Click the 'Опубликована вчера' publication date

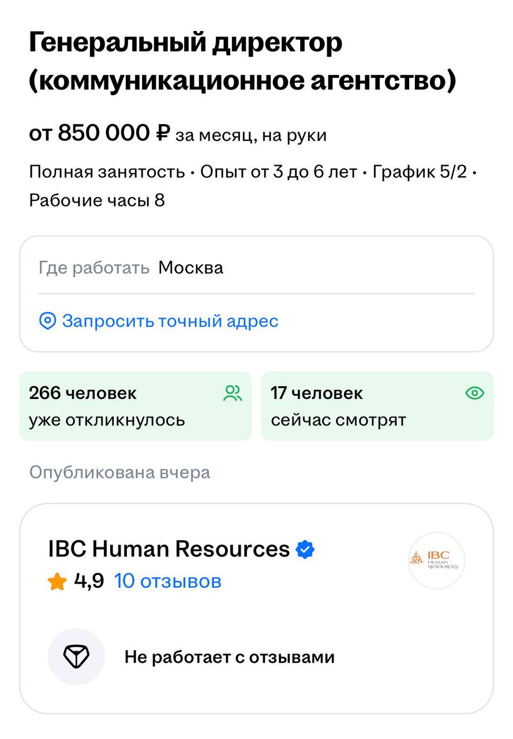pos(119,472)
